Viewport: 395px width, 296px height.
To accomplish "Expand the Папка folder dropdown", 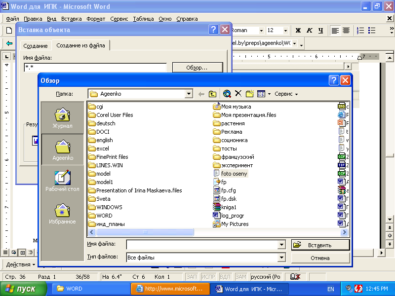I will (x=189, y=94).
